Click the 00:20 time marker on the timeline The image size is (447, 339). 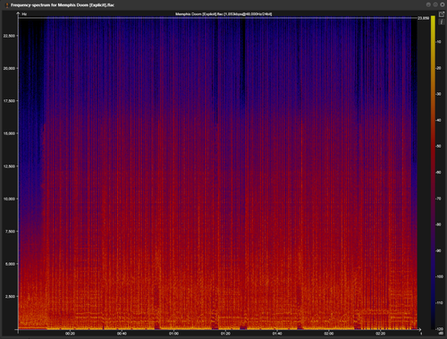[x=70, y=334]
